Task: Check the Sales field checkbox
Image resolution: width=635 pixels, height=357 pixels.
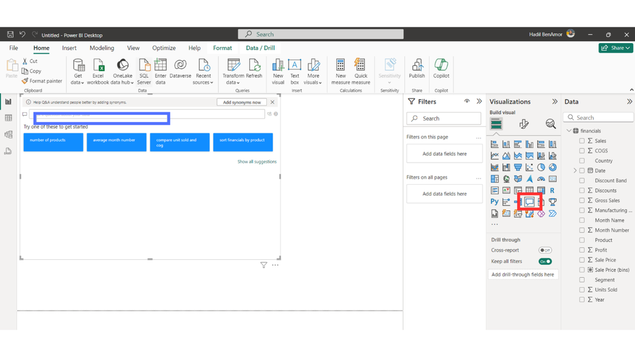Action: click(582, 141)
